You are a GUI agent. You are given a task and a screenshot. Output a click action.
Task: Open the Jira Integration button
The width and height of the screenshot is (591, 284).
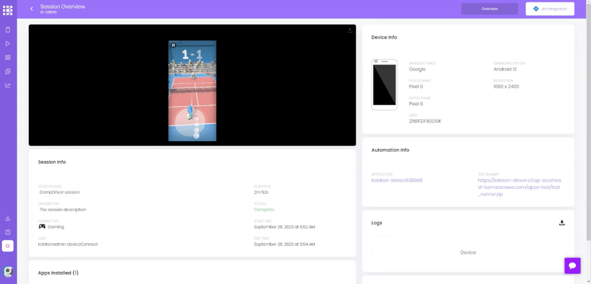click(x=550, y=9)
